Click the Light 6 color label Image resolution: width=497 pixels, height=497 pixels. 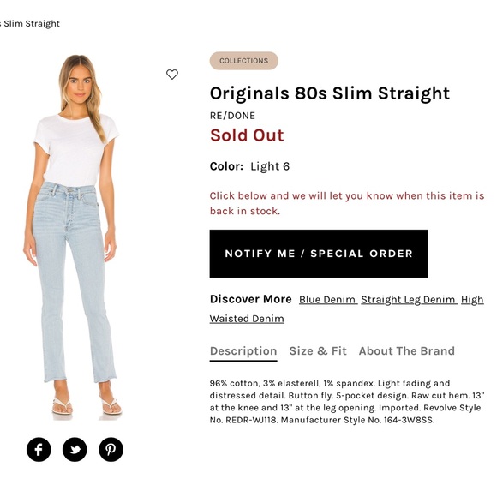[270, 166]
